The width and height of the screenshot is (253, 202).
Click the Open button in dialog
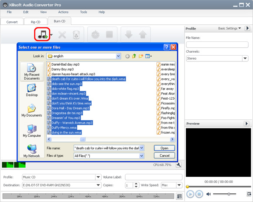(x=164, y=148)
